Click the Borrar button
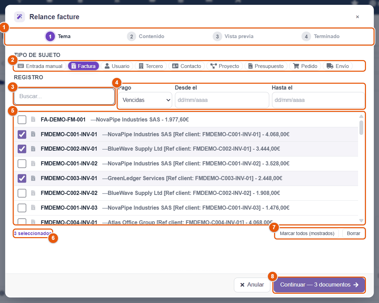Image resolution: width=379 pixels, height=303 pixels. pyautogui.click(x=353, y=233)
